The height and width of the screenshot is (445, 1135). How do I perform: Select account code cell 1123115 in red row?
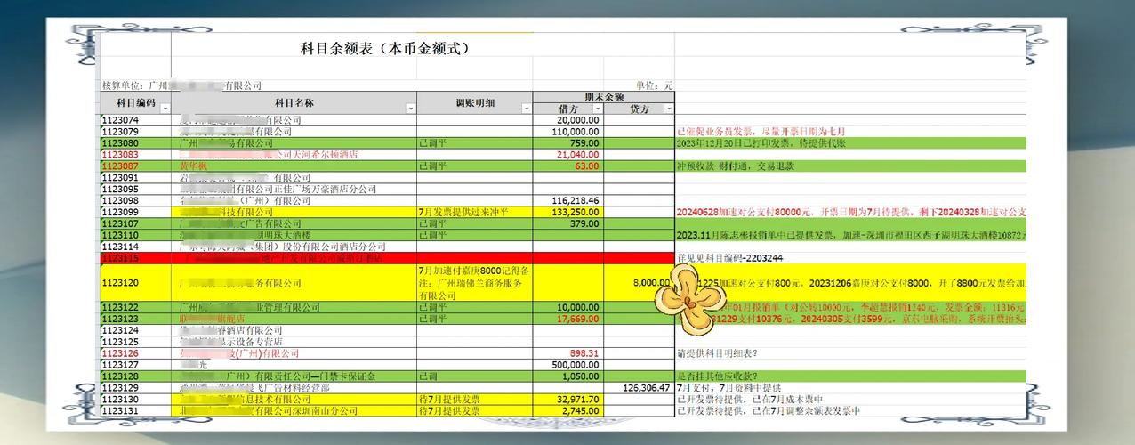(x=135, y=258)
